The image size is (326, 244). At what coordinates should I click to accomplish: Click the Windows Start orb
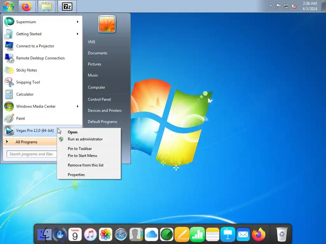(8, 6)
